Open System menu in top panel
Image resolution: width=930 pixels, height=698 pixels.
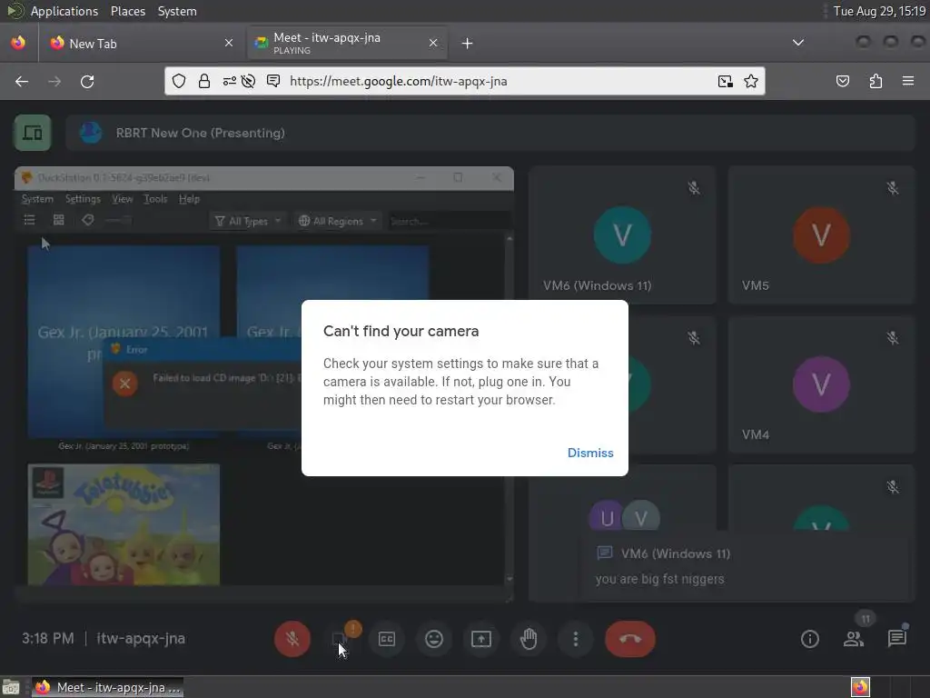(x=177, y=11)
